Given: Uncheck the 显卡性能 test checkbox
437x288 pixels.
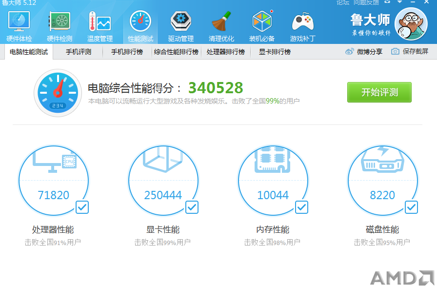Looking at the screenshot, I should click(192, 207).
